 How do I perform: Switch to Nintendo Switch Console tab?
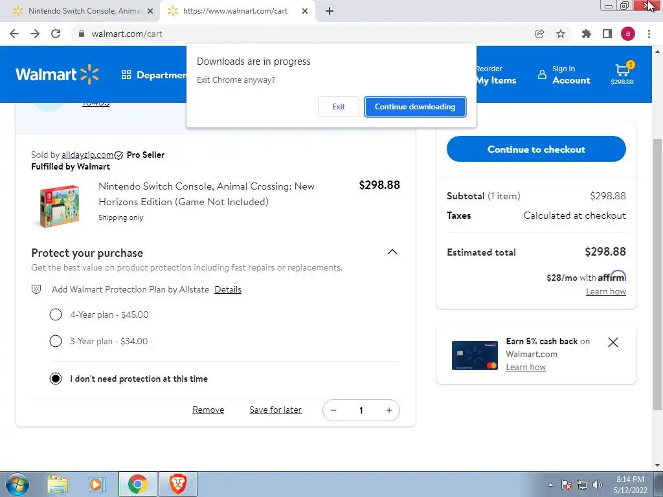tap(84, 11)
